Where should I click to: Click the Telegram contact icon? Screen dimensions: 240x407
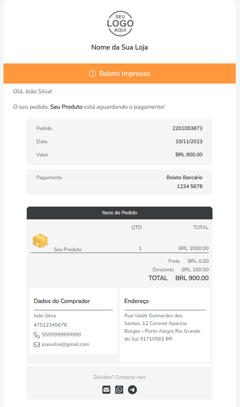pyautogui.click(x=132, y=390)
